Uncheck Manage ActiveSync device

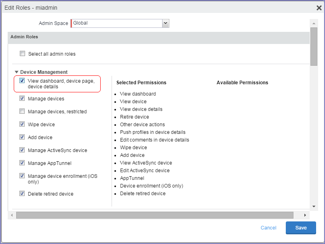click(x=22, y=150)
